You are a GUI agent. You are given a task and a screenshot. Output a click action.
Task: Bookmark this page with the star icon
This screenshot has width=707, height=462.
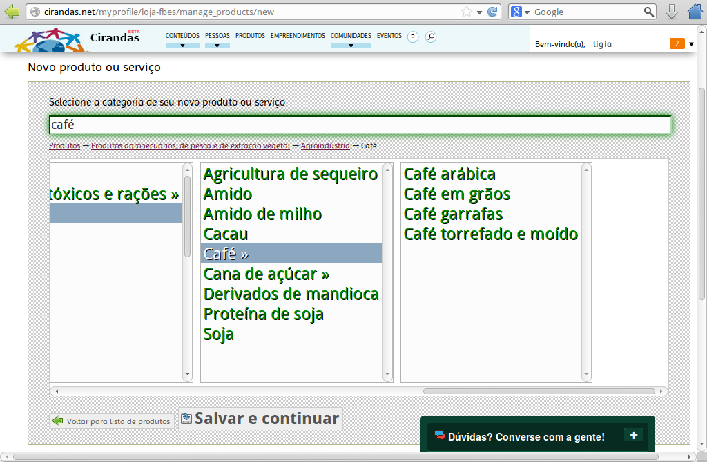point(467,12)
